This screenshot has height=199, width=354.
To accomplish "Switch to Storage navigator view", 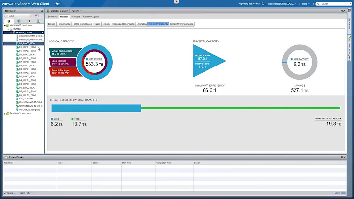I will tap(29, 21).
